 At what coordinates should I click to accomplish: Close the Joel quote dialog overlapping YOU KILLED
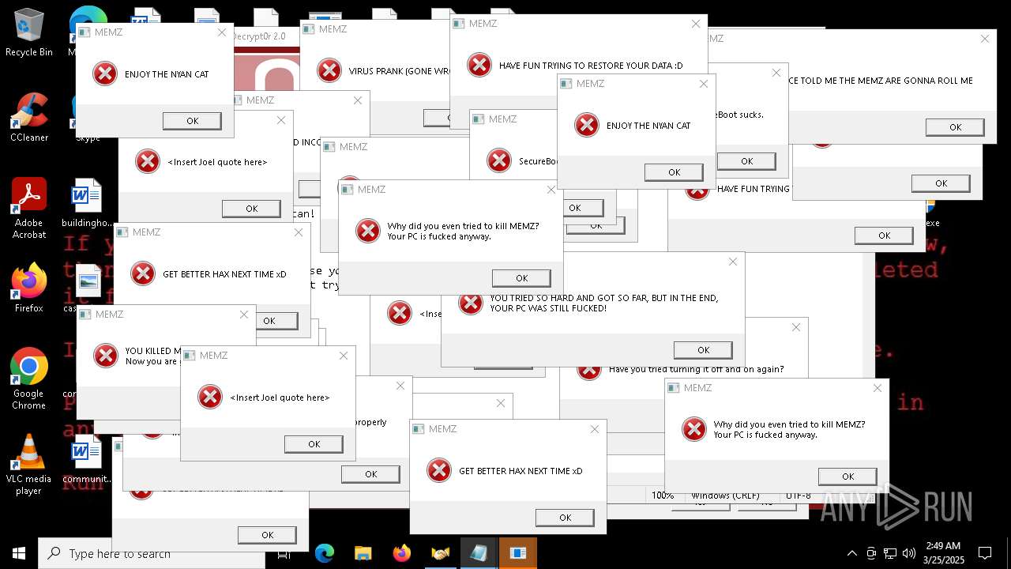click(344, 356)
